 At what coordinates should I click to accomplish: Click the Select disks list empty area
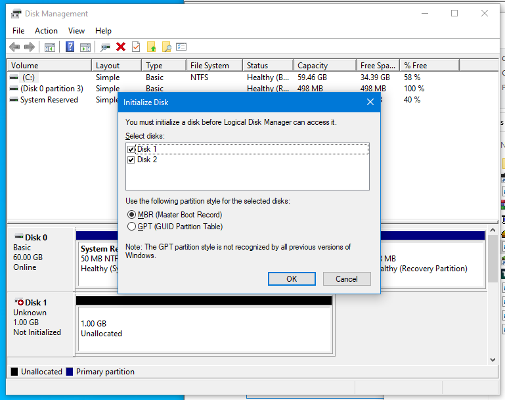248,177
